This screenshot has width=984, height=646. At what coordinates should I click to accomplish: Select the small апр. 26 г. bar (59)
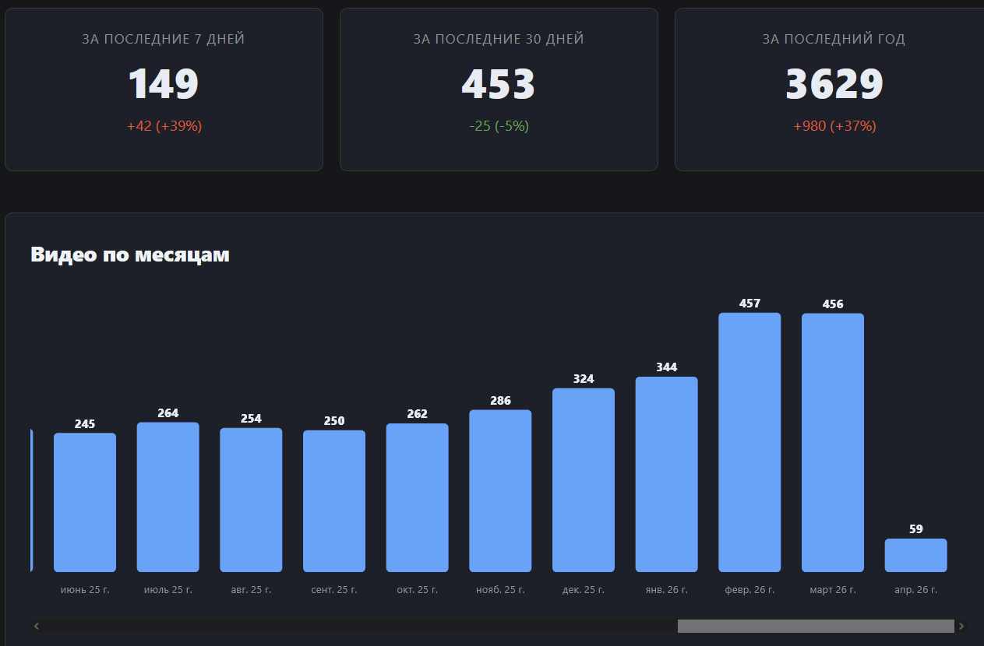click(916, 556)
